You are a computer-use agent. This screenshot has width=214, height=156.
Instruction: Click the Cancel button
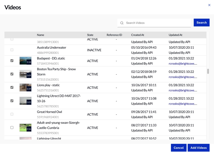[x=178, y=148]
